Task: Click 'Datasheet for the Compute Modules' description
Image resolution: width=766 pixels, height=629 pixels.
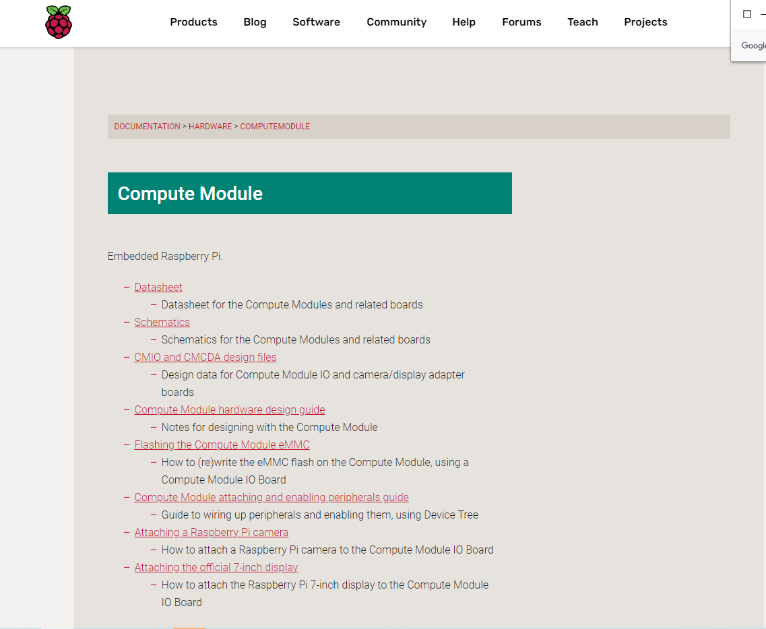Action: [292, 304]
